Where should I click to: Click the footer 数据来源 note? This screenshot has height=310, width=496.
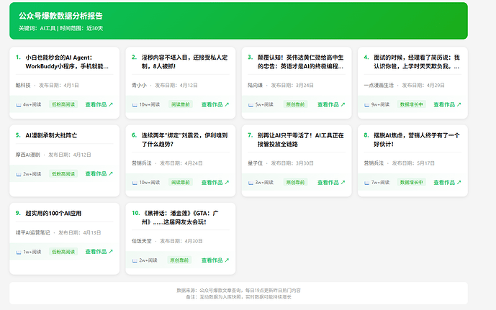tap(238, 290)
